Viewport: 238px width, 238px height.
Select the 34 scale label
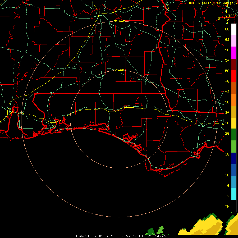coord(227,112)
